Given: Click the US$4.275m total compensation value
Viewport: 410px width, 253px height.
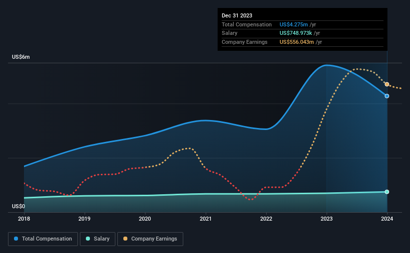Looking at the screenshot, I should pyautogui.click(x=294, y=24).
